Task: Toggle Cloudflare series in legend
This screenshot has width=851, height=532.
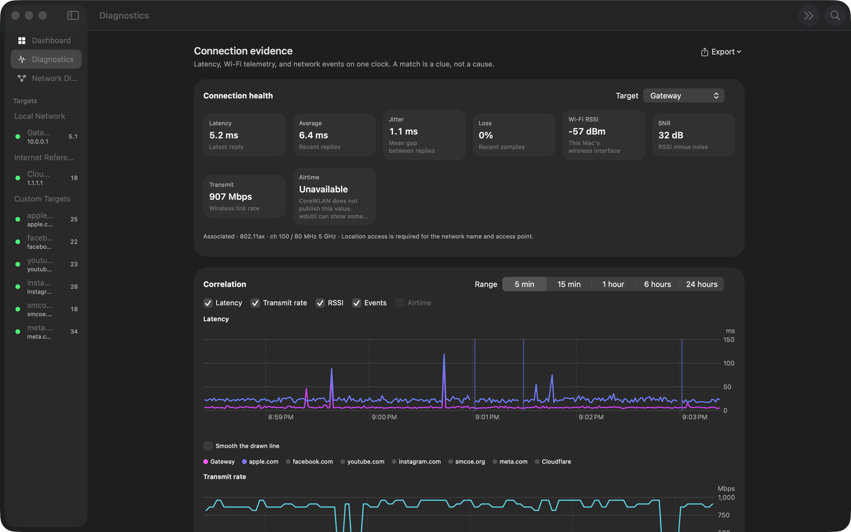Action: (553, 462)
